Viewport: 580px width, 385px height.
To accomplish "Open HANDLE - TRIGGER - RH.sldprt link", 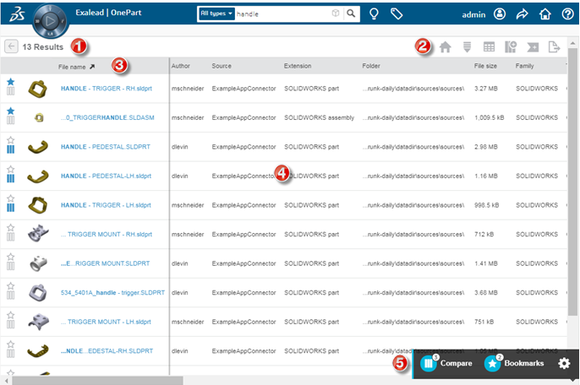I will pyautogui.click(x=107, y=89).
